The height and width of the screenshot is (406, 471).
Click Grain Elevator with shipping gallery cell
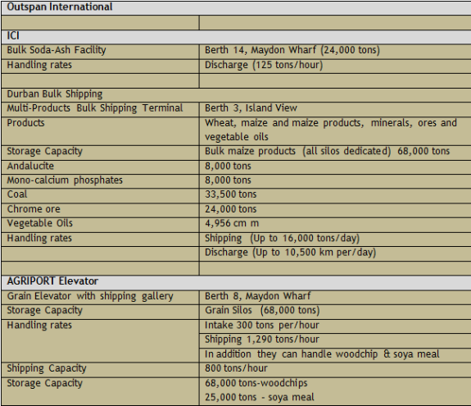pos(100,297)
